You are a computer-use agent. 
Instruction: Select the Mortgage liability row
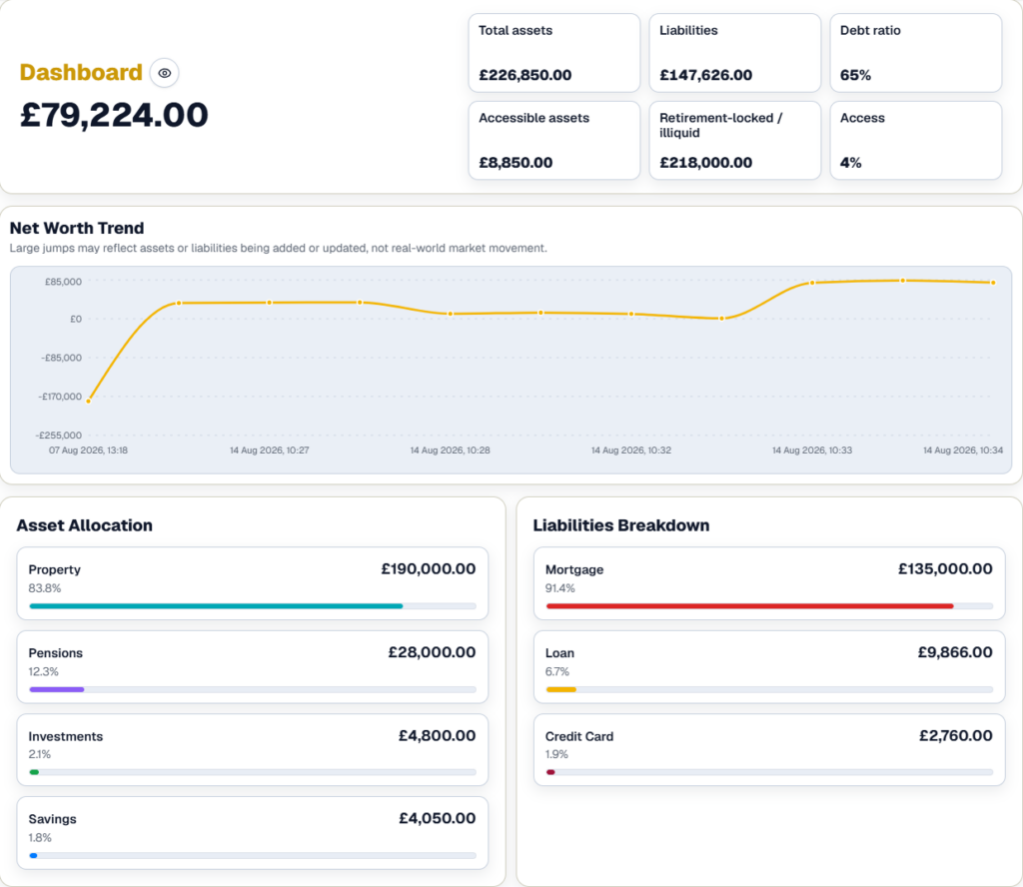(769, 583)
